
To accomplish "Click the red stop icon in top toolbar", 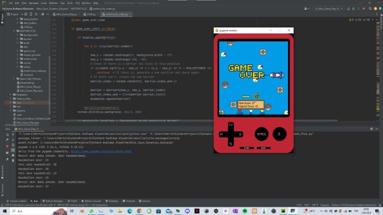I will pyautogui.click(x=364, y=9).
